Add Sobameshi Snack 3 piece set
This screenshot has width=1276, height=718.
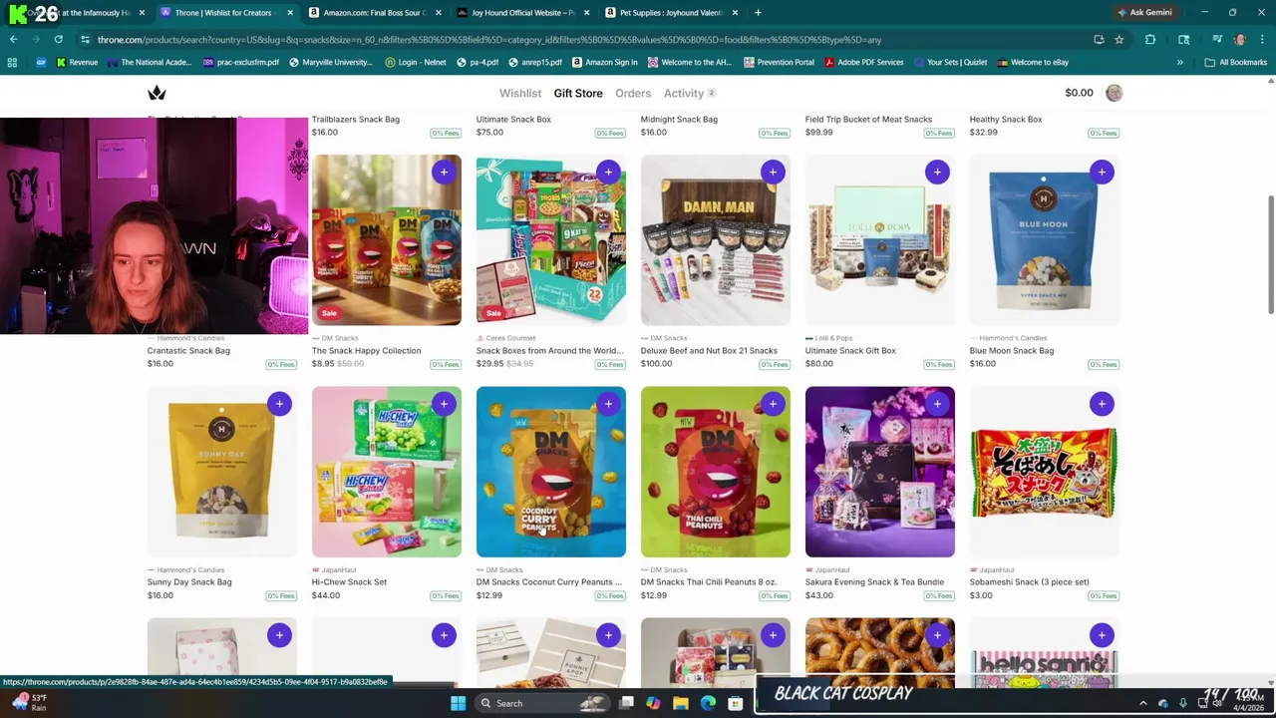coord(1102,404)
